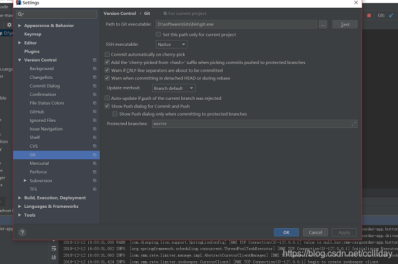The width and height of the screenshot is (398, 264).
Task: Open the Ignored Files settings page
Action: pos(42,120)
